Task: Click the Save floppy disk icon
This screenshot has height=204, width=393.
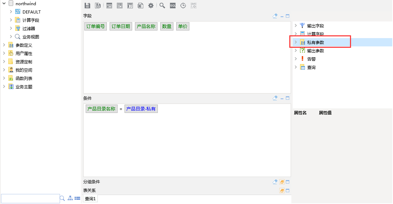Action: coord(87,6)
